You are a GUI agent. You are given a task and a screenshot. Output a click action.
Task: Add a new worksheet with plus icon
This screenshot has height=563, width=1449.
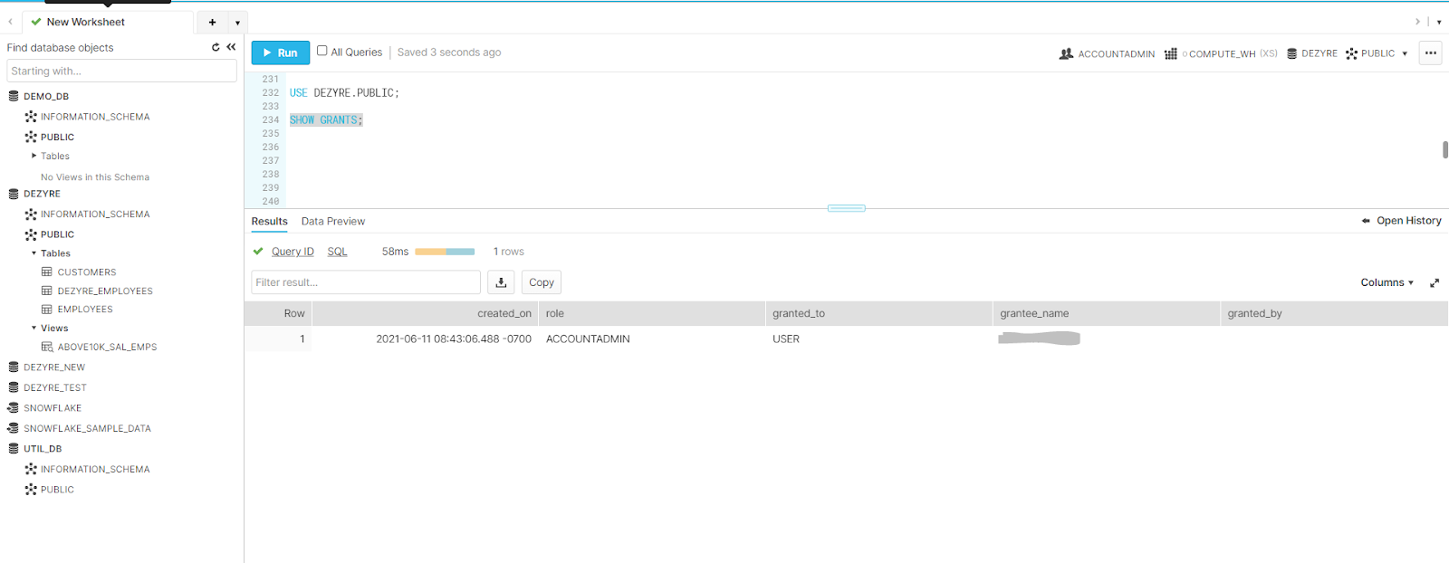coord(212,22)
